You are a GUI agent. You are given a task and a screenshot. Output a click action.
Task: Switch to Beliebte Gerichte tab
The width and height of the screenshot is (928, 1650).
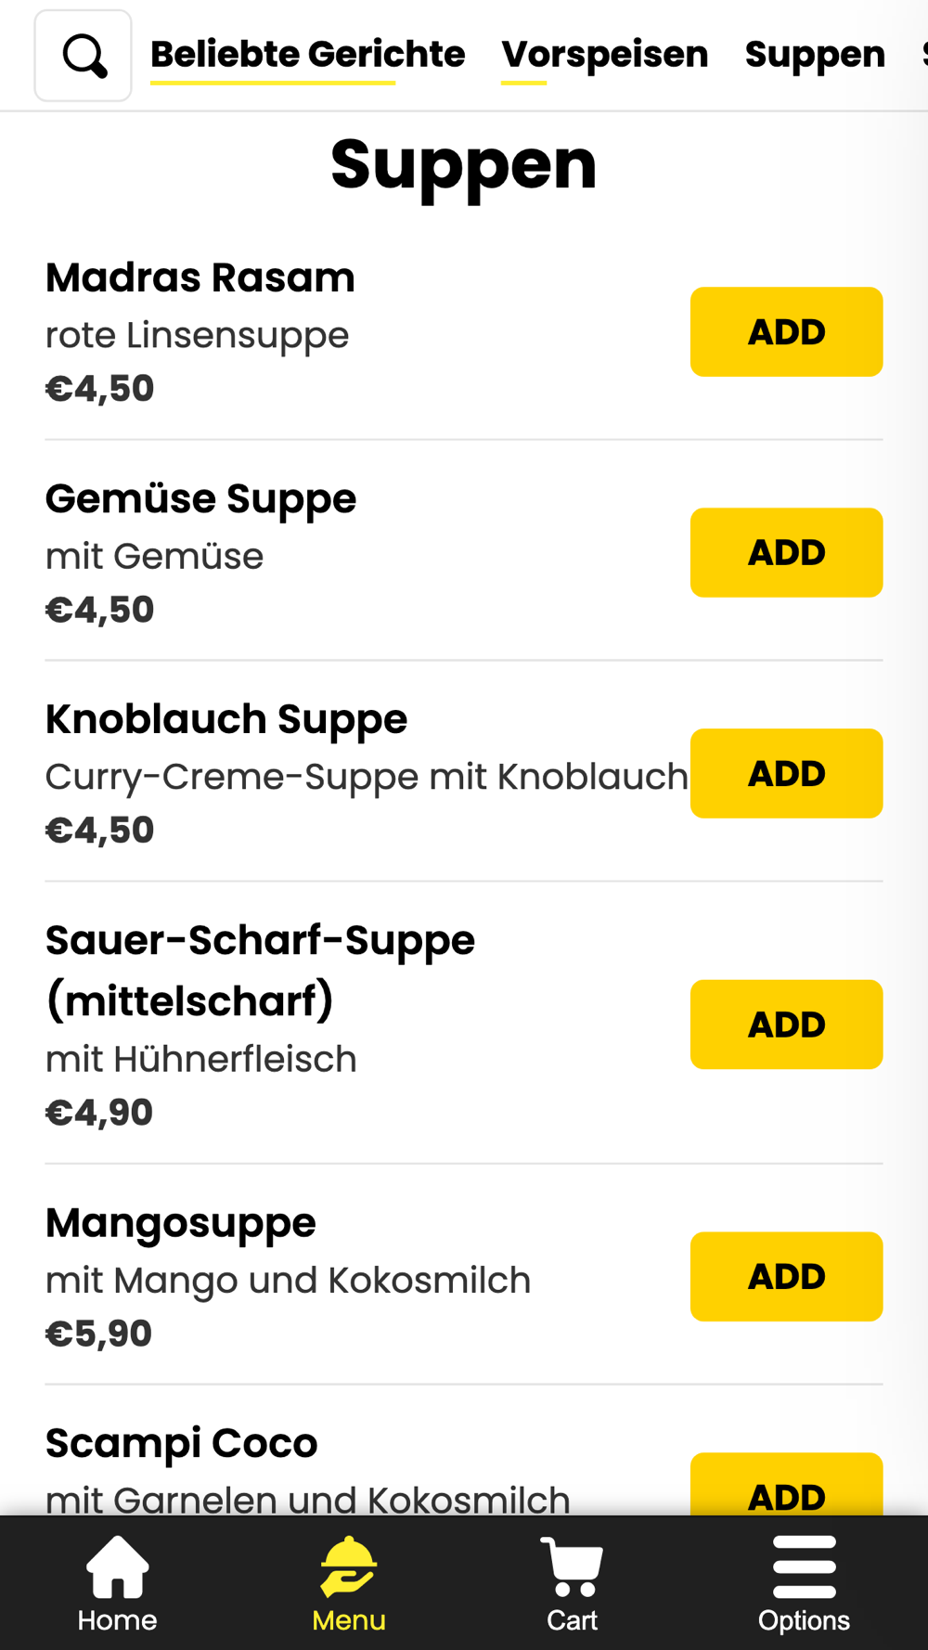point(307,55)
